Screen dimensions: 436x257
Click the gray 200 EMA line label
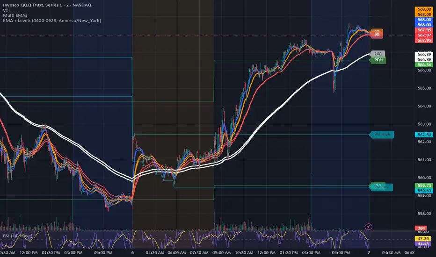pos(378,54)
